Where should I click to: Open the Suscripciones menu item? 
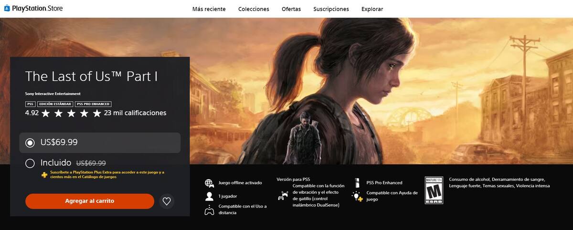(331, 9)
